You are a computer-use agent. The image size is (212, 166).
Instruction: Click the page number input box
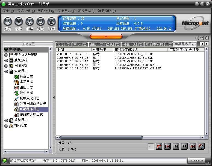[151, 146]
